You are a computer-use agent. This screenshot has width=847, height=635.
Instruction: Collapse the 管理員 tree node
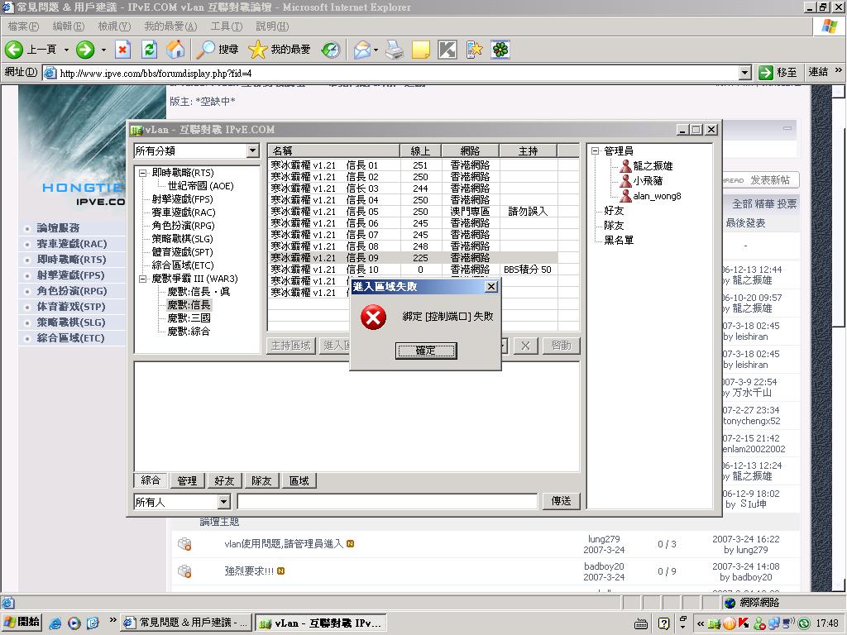point(595,151)
